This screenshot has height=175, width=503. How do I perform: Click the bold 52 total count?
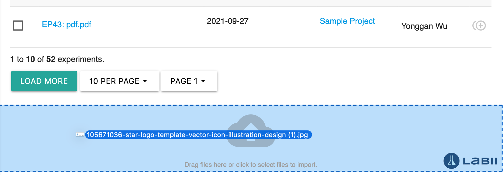pos(51,59)
